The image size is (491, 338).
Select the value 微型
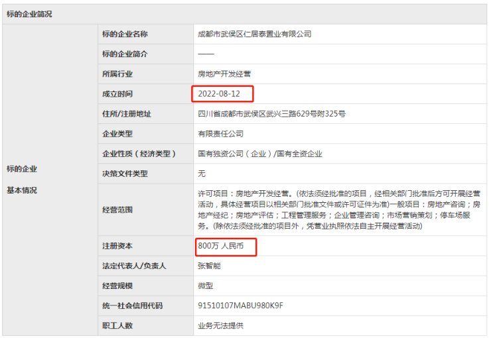click(x=206, y=286)
